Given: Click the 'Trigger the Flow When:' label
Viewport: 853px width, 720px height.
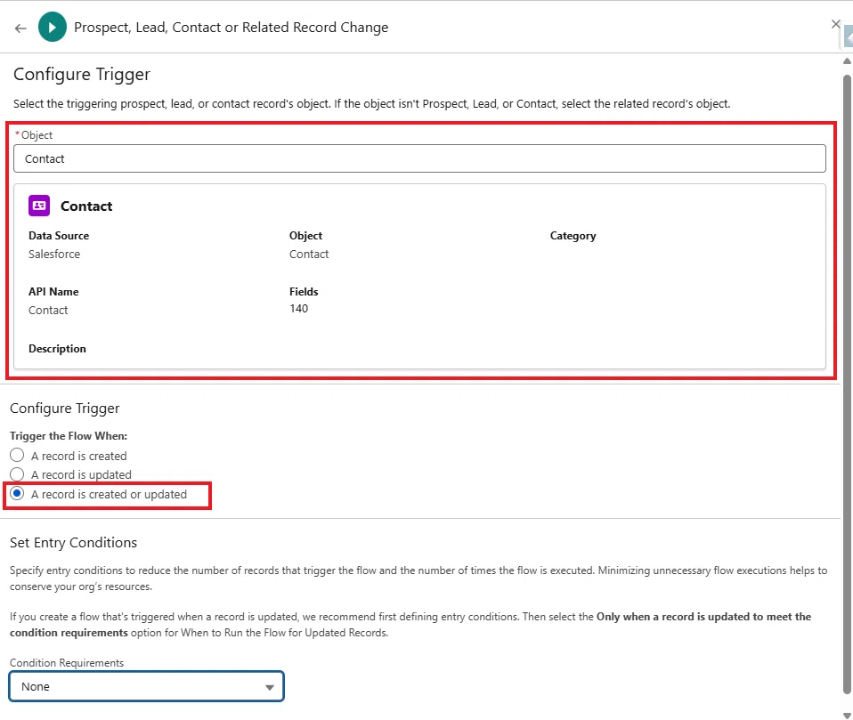Looking at the screenshot, I should [x=69, y=435].
